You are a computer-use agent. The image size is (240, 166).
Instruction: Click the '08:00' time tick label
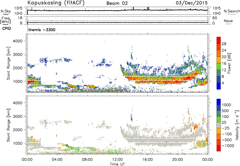pos(87,160)
